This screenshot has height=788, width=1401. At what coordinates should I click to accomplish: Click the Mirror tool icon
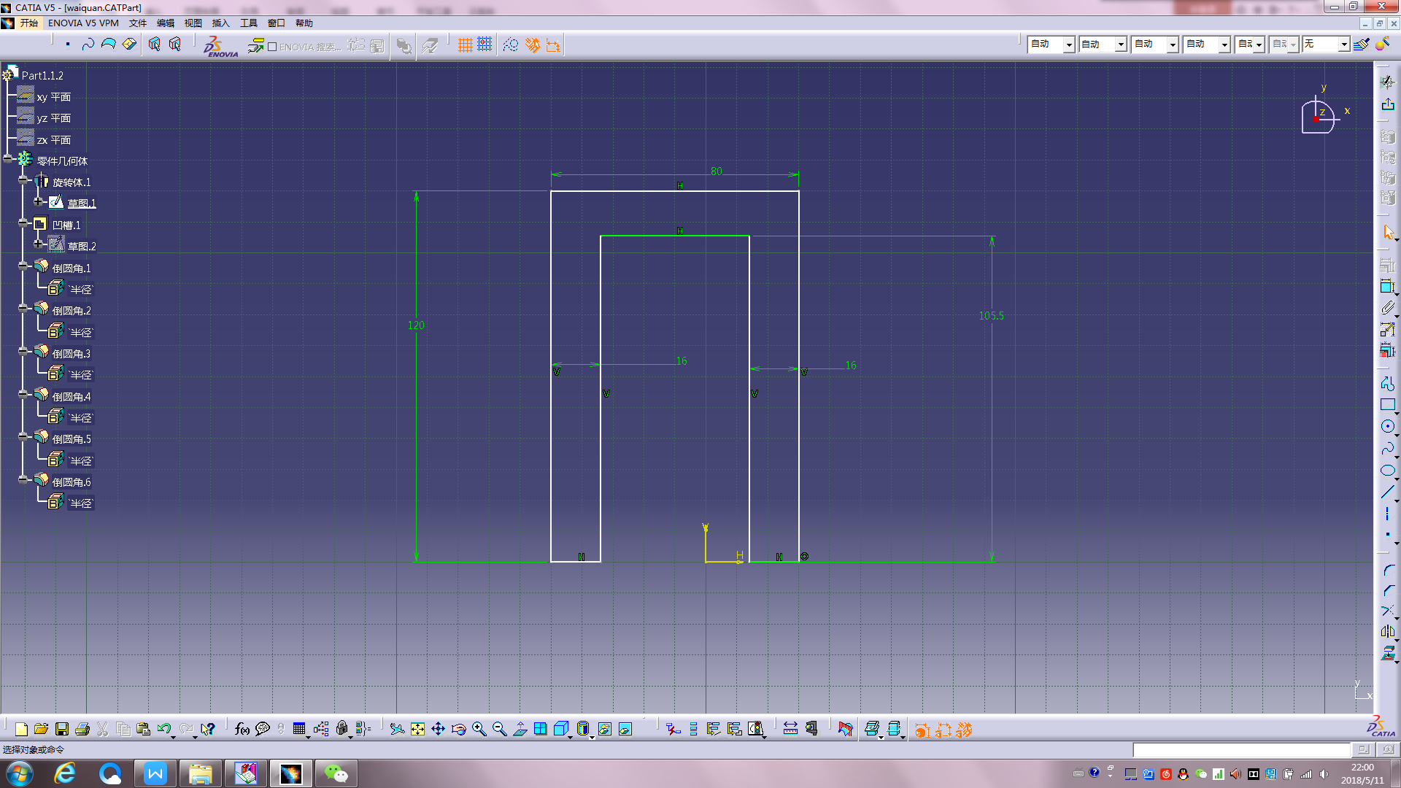[x=1387, y=632]
